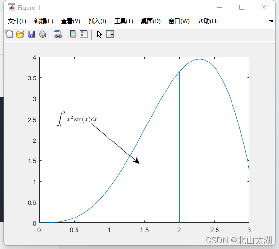Click the x-axis tick label 1.5

144,230
